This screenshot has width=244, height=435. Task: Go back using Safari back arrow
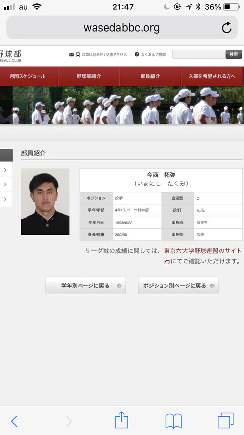tap(14, 421)
